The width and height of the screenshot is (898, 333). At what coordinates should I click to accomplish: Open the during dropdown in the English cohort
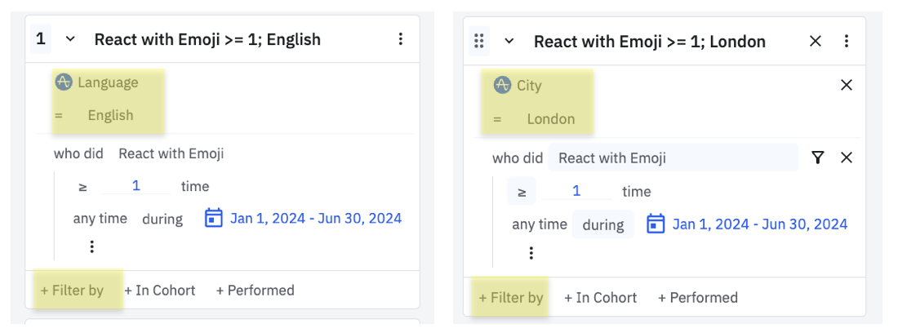click(x=162, y=219)
